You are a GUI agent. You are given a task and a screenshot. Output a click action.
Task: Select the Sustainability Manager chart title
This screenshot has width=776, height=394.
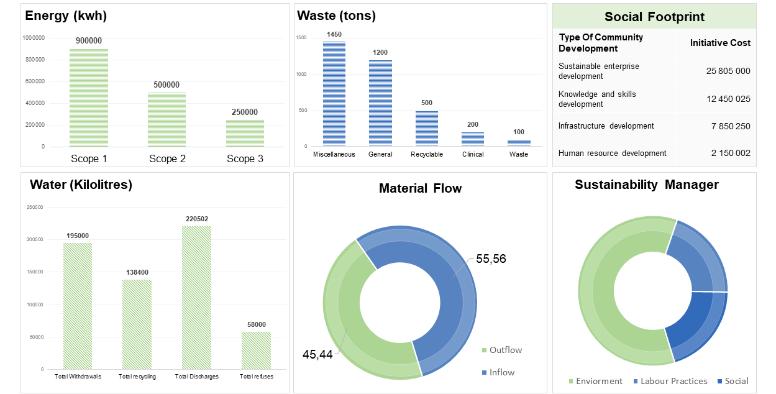point(647,185)
